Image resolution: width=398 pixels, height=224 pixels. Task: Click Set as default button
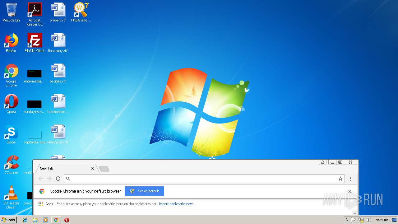click(144, 191)
